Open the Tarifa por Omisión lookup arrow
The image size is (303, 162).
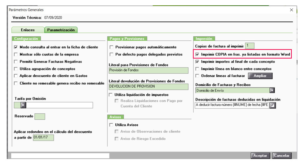click(x=23, y=105)
